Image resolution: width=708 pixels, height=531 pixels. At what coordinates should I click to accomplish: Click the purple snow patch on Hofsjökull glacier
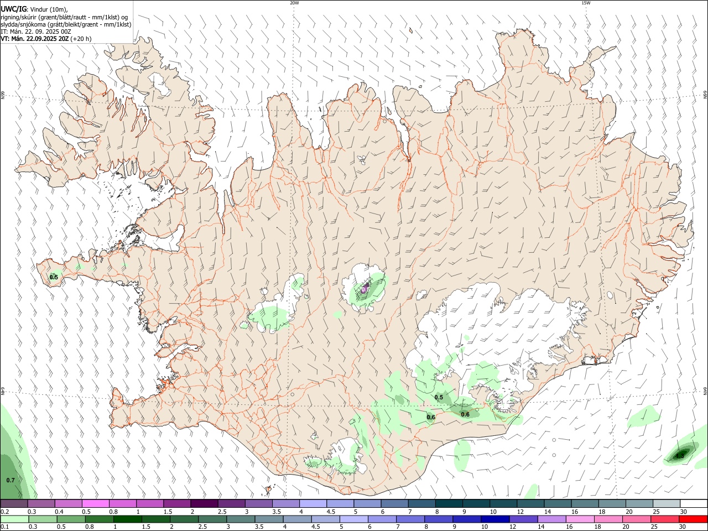pyautogui.click(x=365, y=288)
